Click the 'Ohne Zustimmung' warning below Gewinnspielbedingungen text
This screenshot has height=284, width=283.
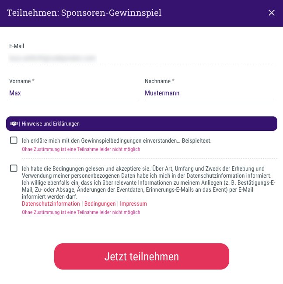tap(81, 150)
